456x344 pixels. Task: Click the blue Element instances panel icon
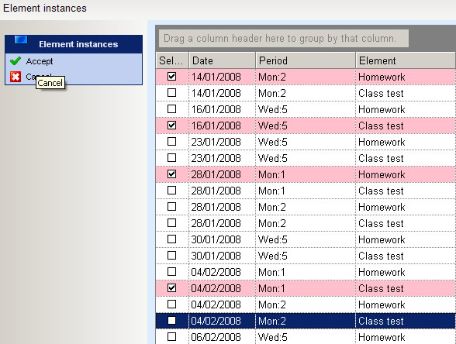[x=21, y=40]
